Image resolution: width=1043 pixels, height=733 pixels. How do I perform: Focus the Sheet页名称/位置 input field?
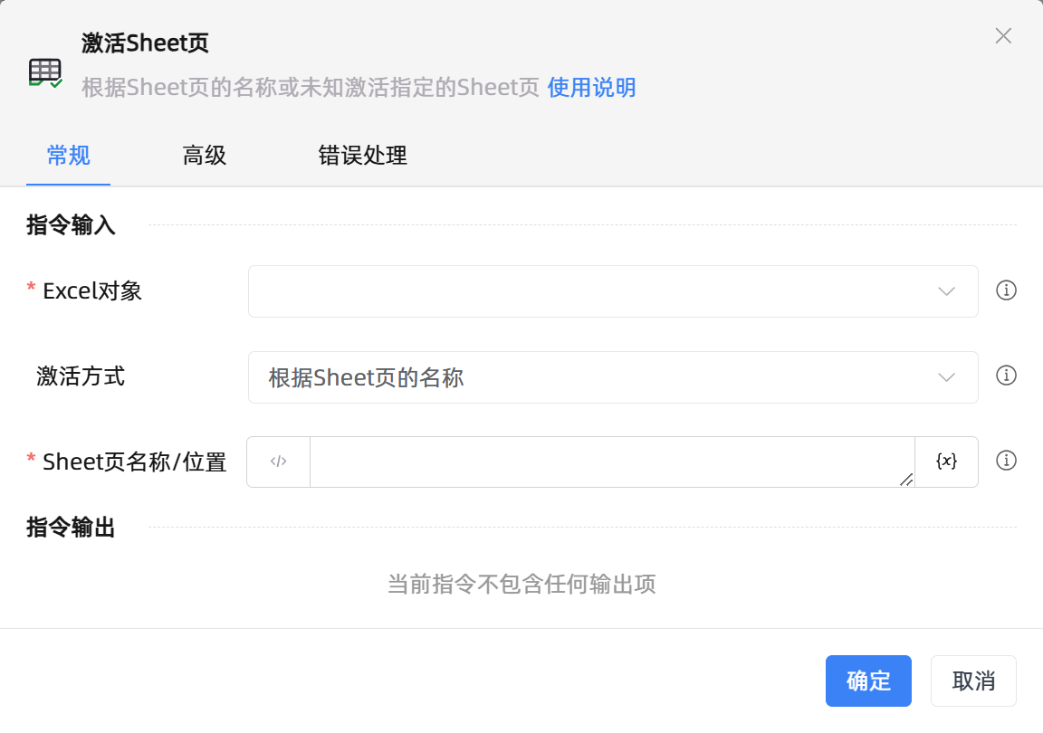click(612, 462)
